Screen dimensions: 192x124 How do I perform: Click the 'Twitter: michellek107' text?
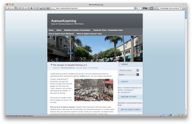(x=125, y=90)
